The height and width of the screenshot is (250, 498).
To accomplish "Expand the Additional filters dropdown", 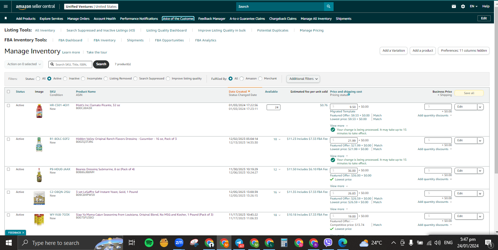I will (303, 79).
